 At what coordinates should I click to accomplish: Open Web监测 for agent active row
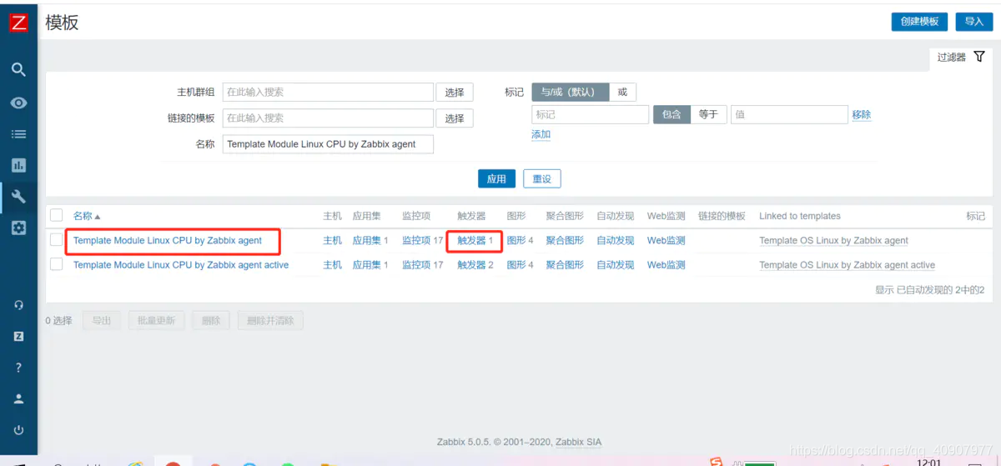[x=666, y=264]
